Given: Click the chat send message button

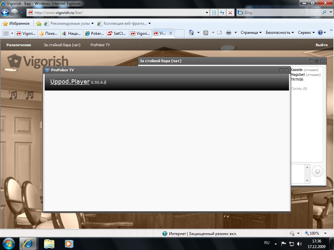Looking at the screenshot, I should click(x=317, y=172).
